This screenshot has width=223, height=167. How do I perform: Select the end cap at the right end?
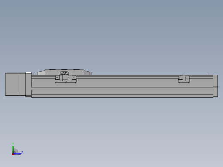(x=215, y=86)
